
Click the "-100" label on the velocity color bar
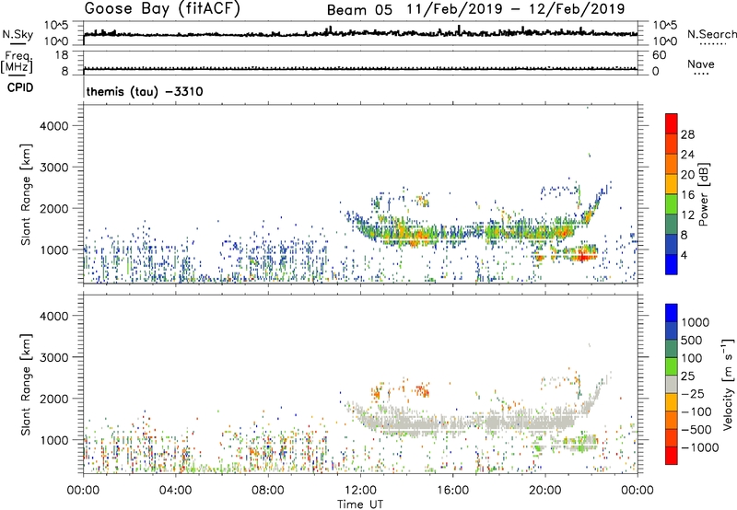pyautogui.click(x=696, y=411)
